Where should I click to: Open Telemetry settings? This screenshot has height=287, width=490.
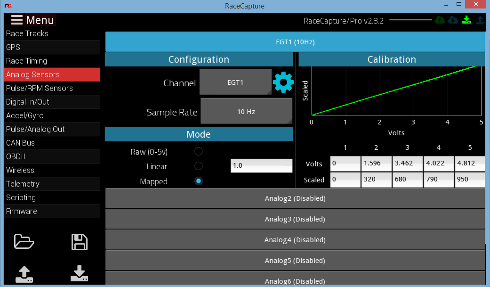52,184
